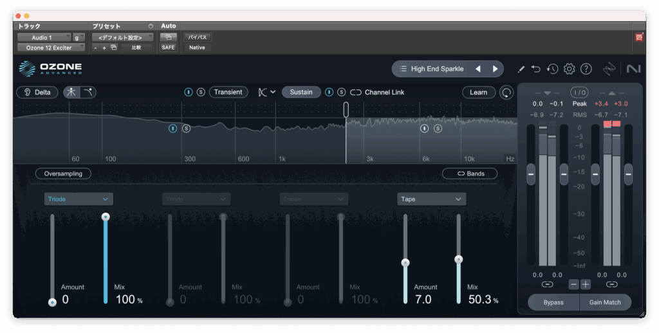Go to next preset arrow
The width and height of the screenshot is (659, 333).
click(x=495, y=69)
